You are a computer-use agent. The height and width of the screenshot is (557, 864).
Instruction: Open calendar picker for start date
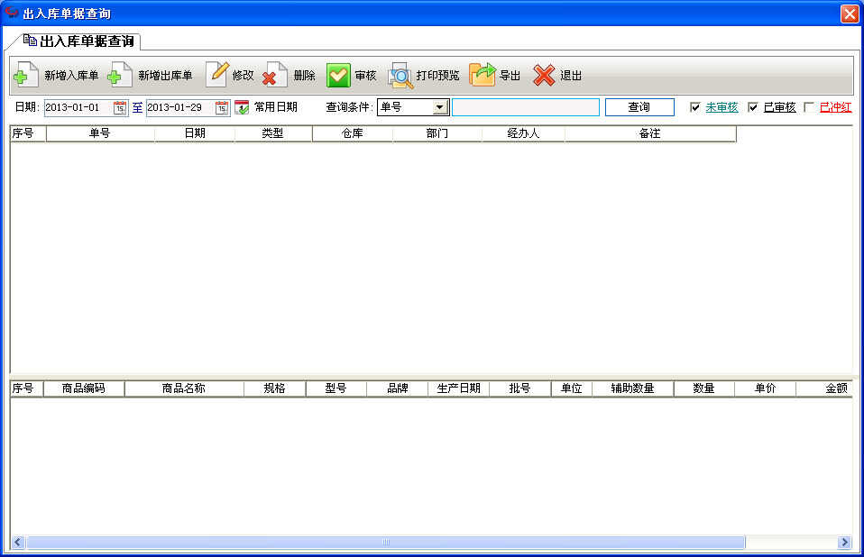(120, 107)
